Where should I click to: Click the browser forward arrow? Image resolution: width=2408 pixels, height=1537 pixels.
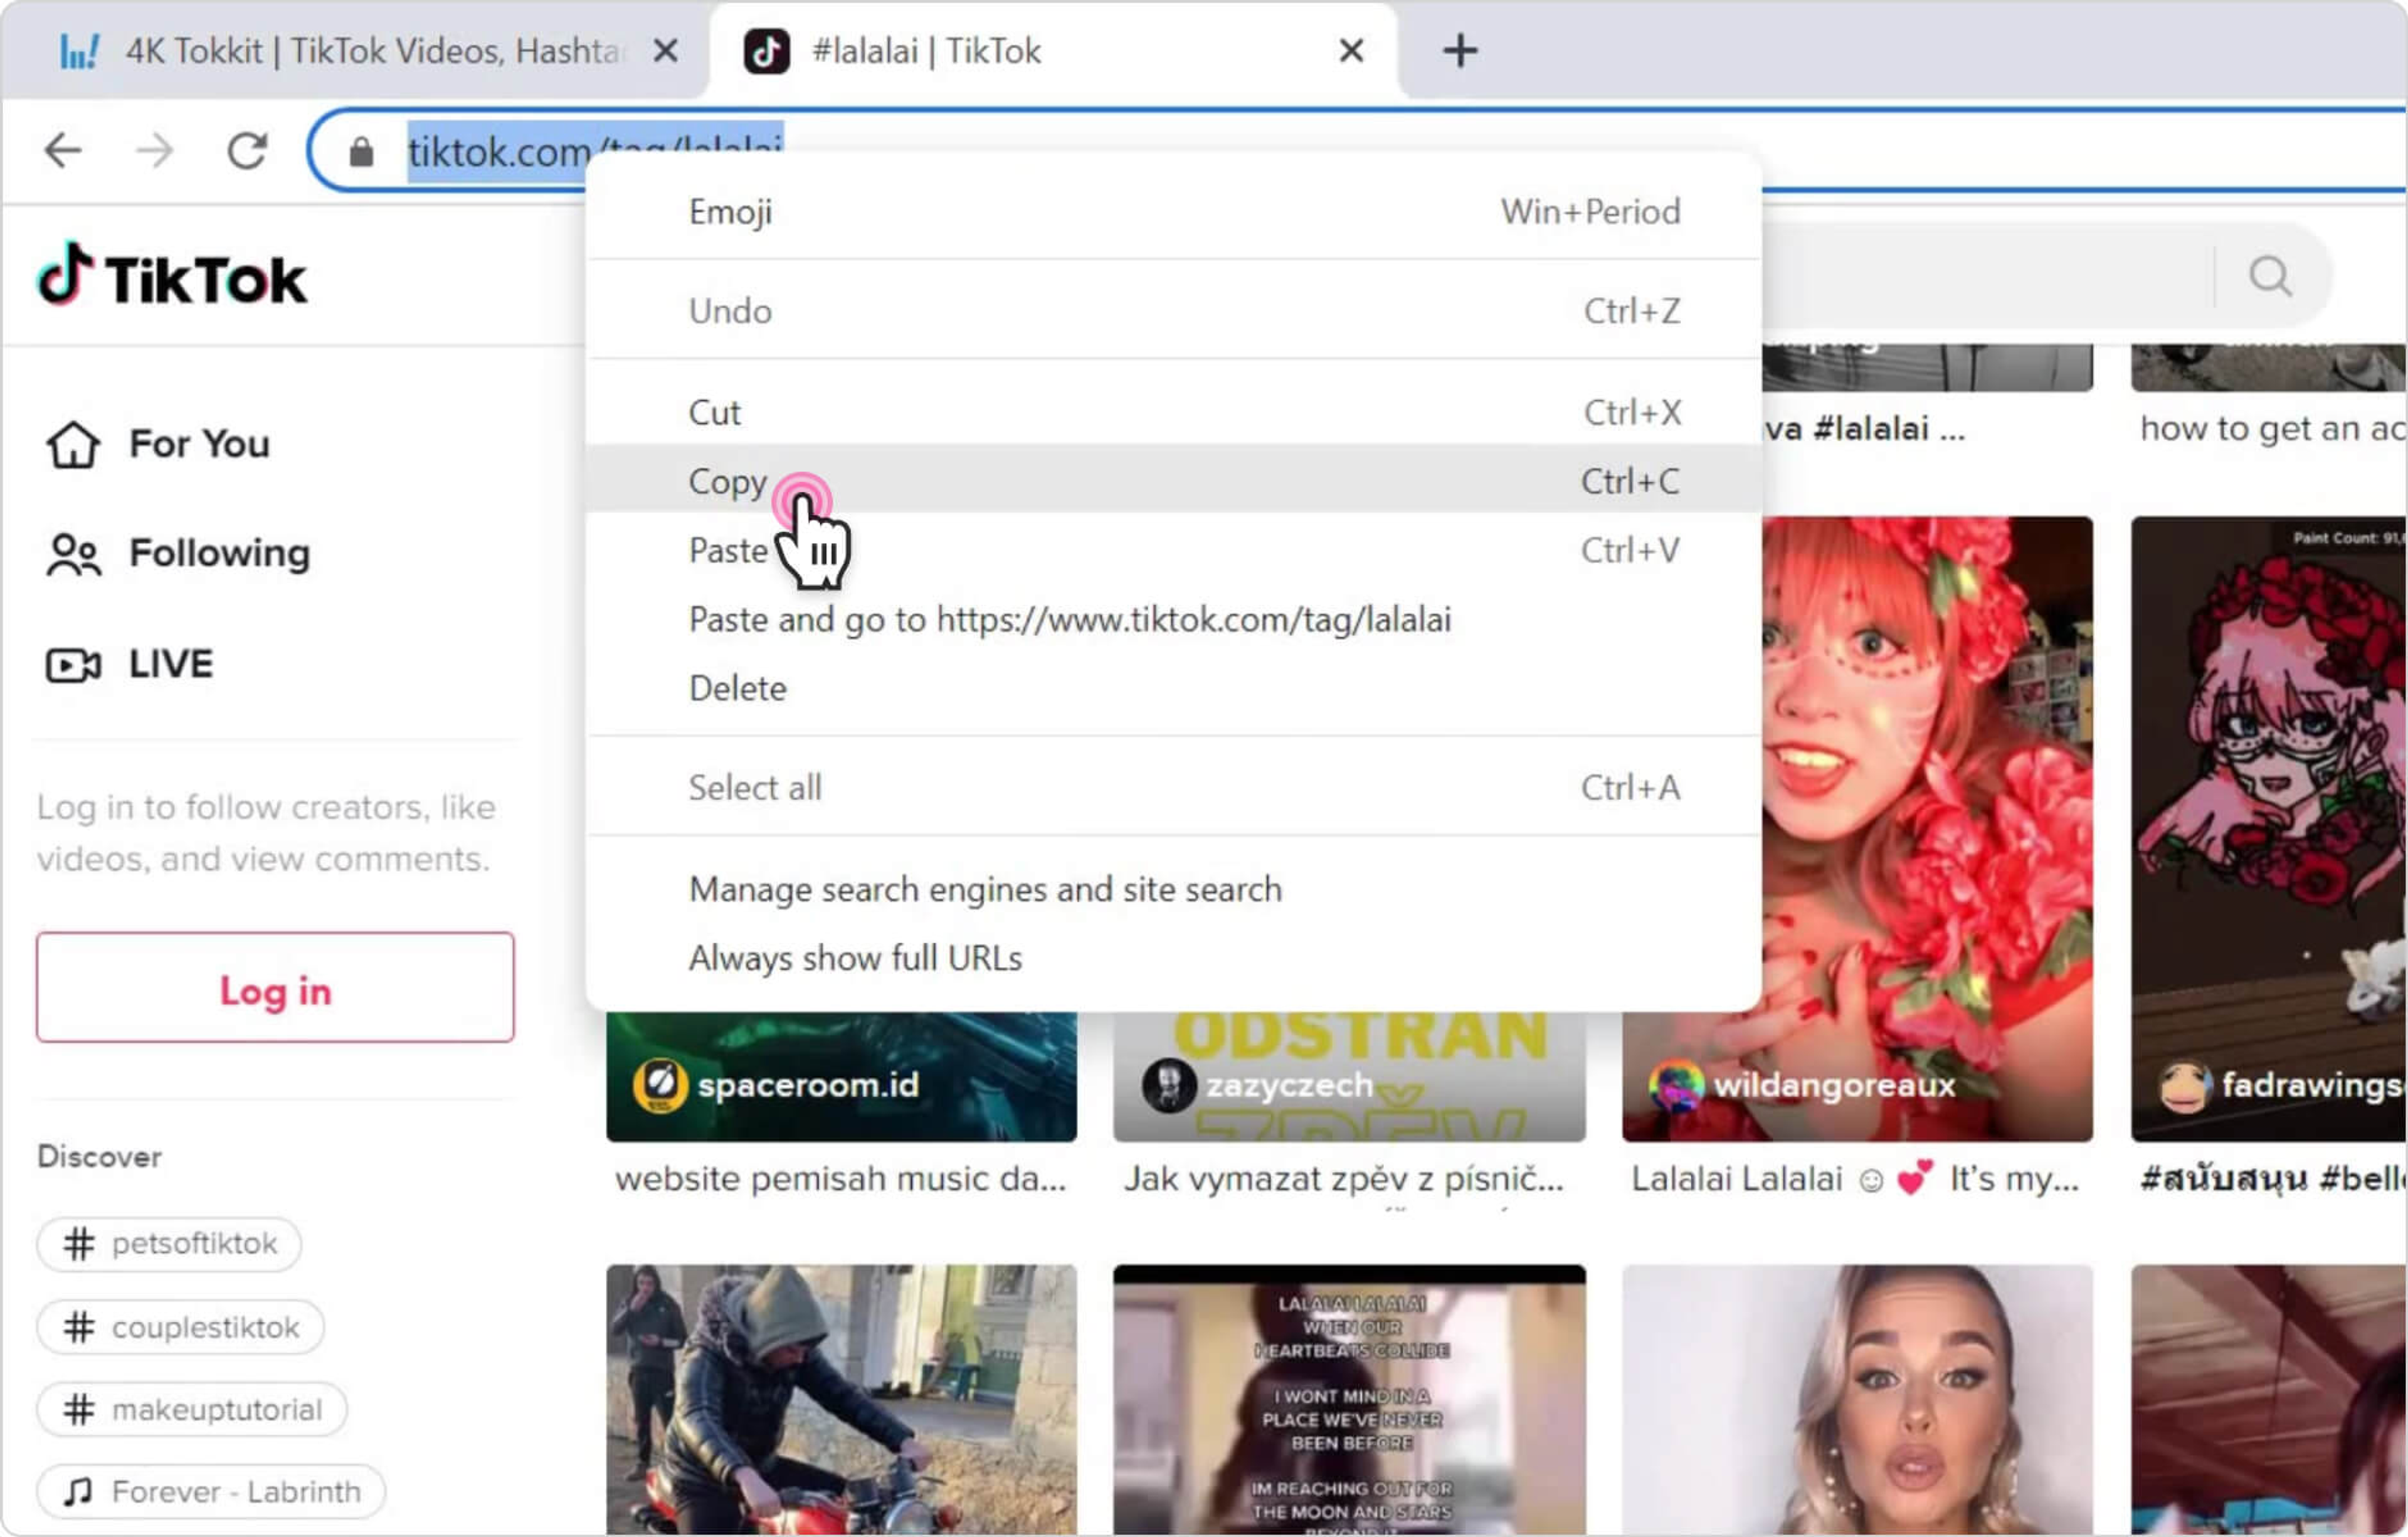pyautogui.click(x=154, y=151)
